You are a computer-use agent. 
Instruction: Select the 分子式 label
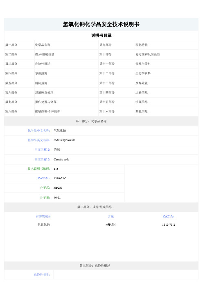[45, 188]
